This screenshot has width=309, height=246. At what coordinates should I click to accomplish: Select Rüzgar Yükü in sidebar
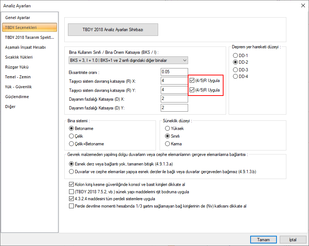(17, 67)
